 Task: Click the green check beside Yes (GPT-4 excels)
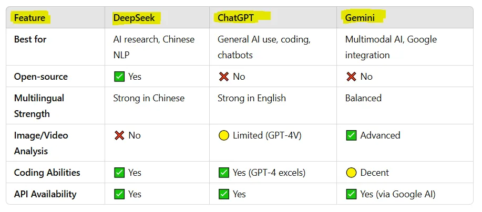(x=223, y=173)
